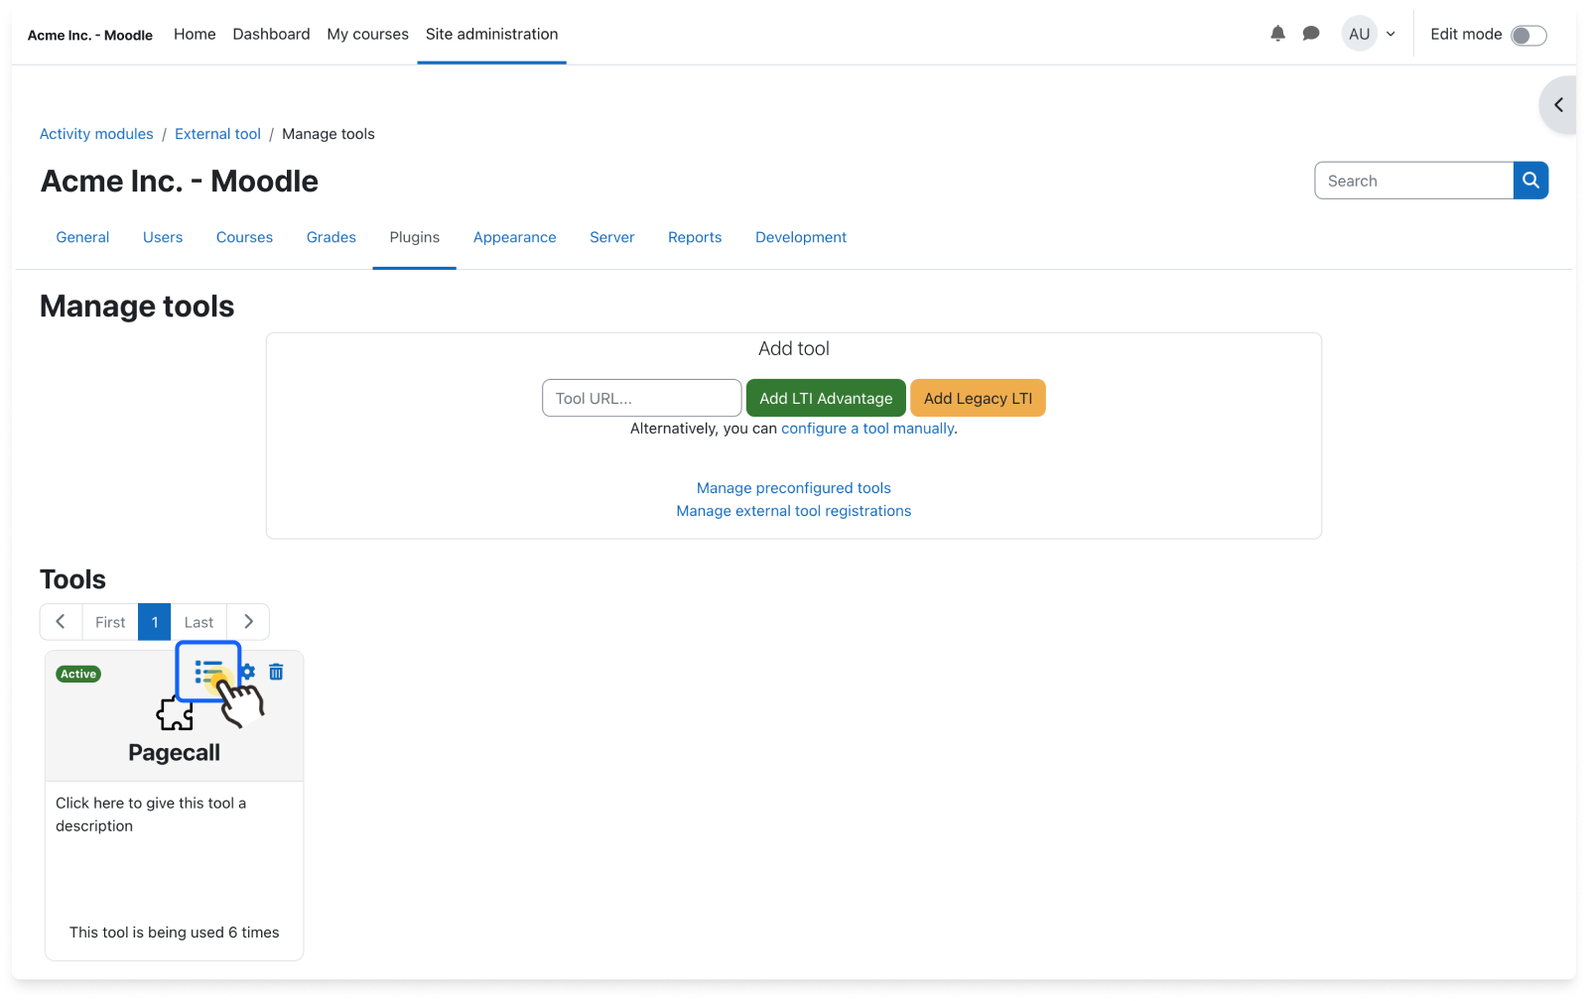Select page 1 in pagination
Screen dimensions: 1588x1001
click(x=155, y=622)
